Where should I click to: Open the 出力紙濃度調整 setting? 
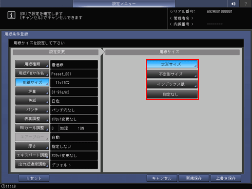[32, 164]
